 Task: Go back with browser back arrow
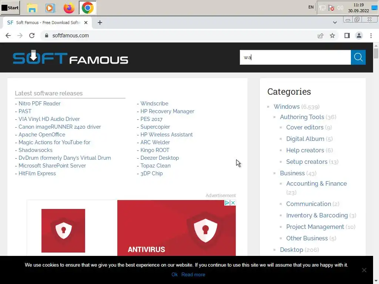(8, 35)
